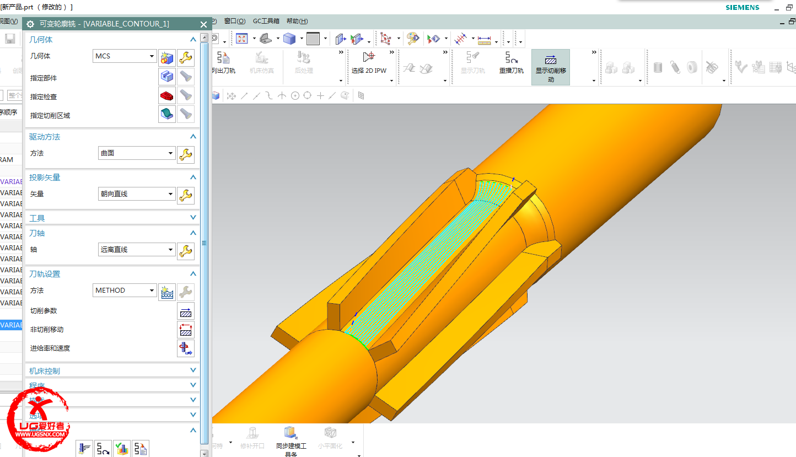The height and width of the screenshot is (457, 796).
Task: Open the GC工具箱 menu
Action: point(266,21)
